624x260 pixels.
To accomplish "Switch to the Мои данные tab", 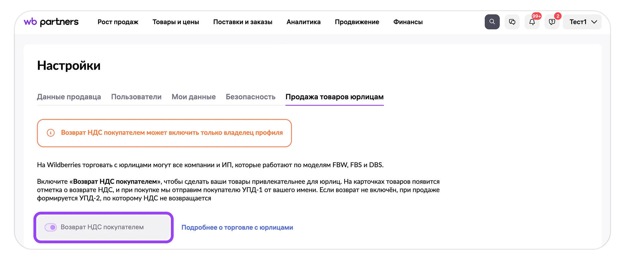I will point(193,97).
